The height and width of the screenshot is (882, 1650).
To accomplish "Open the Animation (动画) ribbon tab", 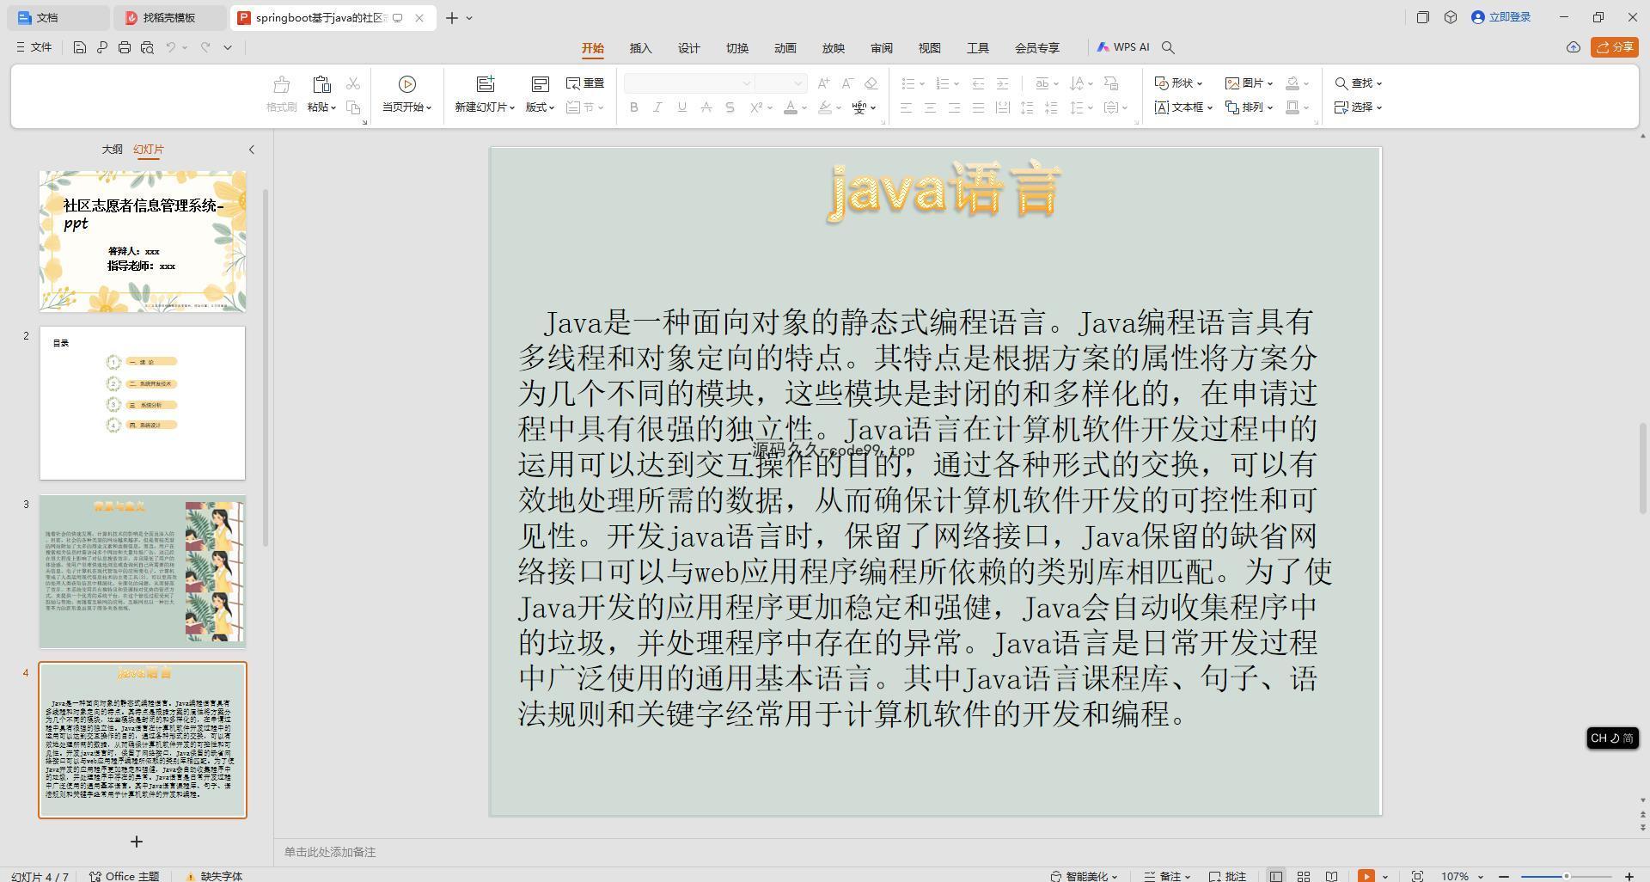I will click(785, 48).
